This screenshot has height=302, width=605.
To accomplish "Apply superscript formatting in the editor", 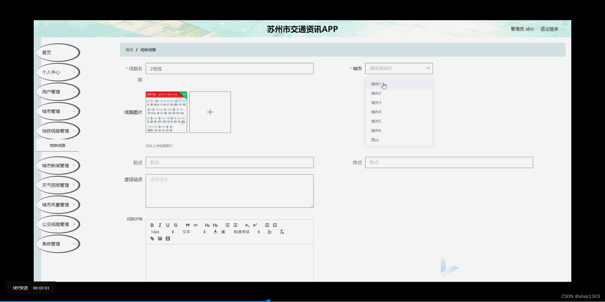I will (x=255, y=225).
